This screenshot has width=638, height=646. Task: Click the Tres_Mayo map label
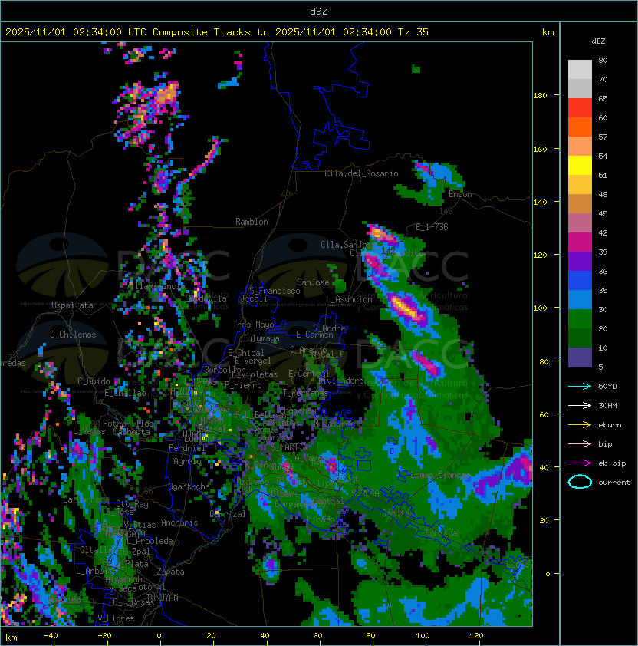(x=253, y=325)
